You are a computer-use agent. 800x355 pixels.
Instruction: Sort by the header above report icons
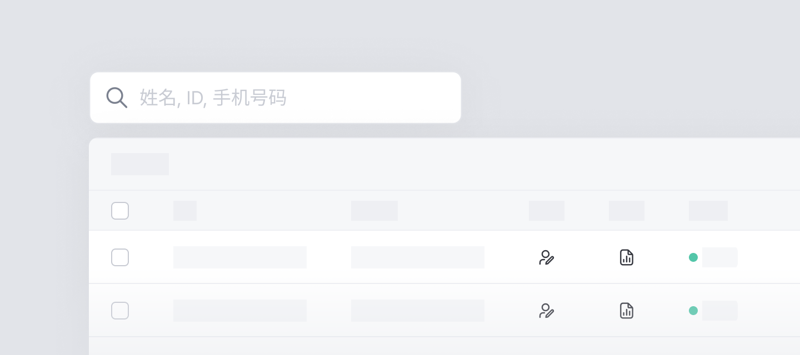[x=627, y=211]
